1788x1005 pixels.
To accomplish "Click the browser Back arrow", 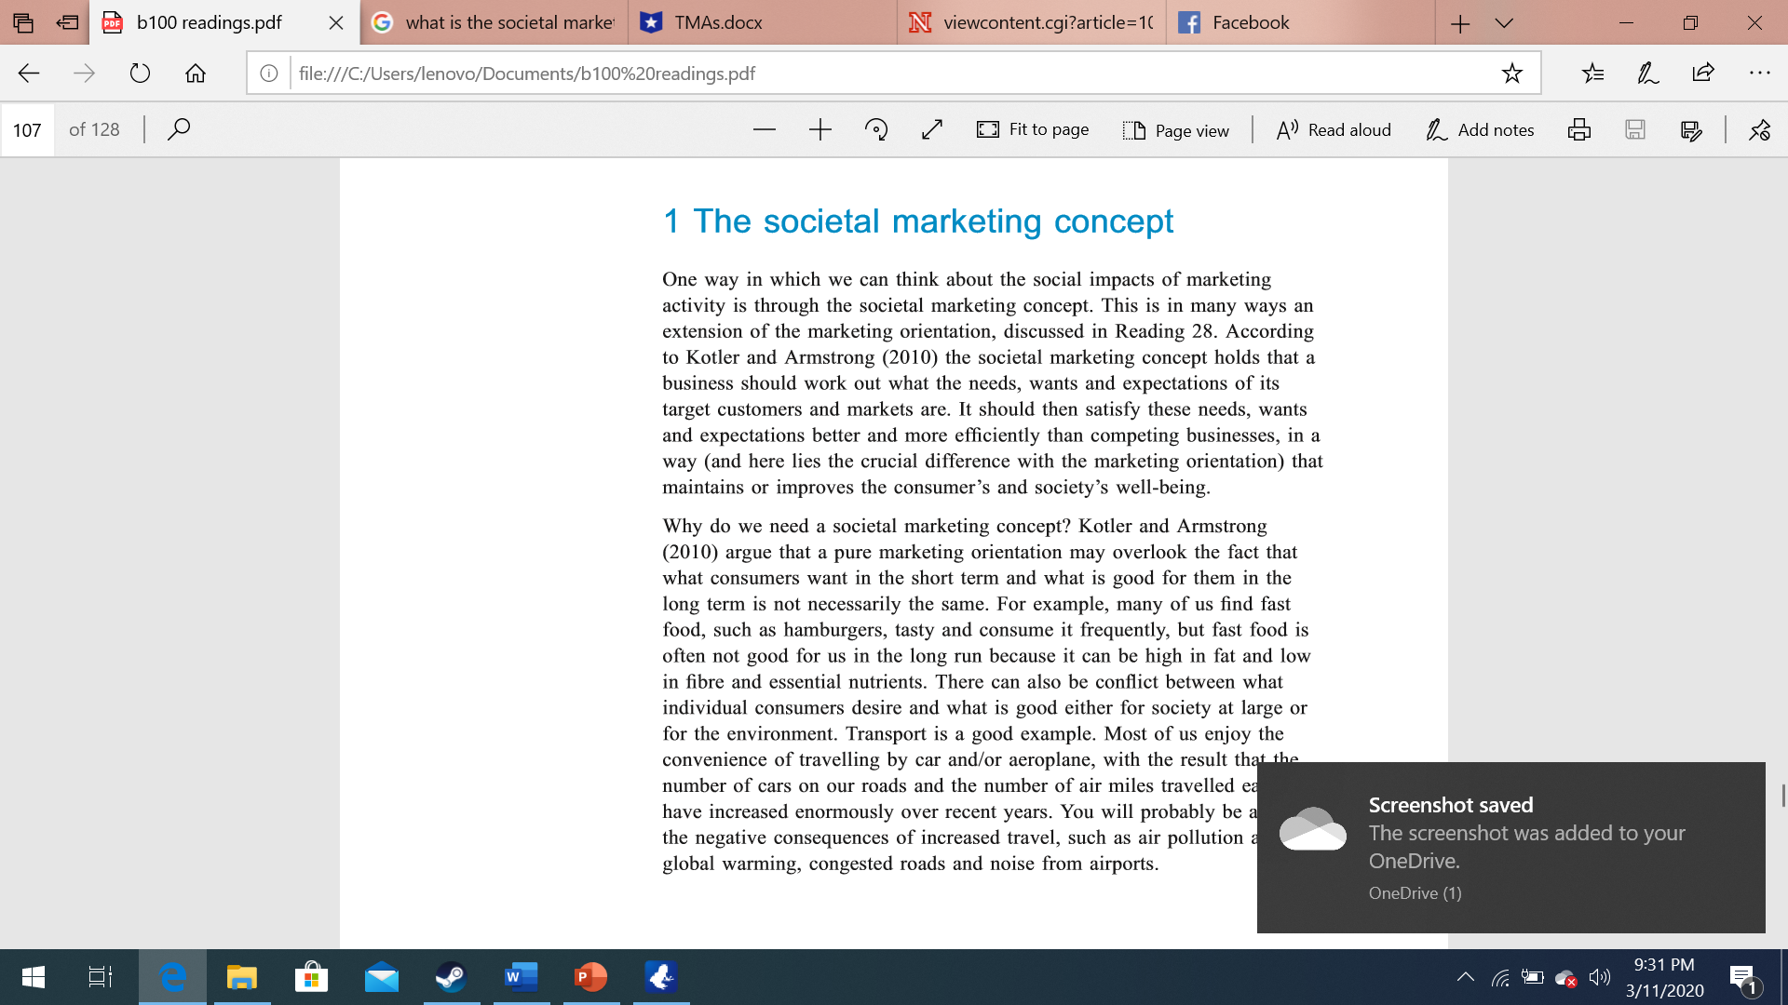I will pos(29,74).
